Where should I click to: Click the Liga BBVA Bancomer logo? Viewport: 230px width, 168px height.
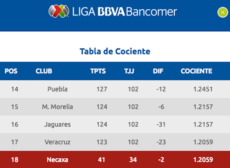point(59,12)
